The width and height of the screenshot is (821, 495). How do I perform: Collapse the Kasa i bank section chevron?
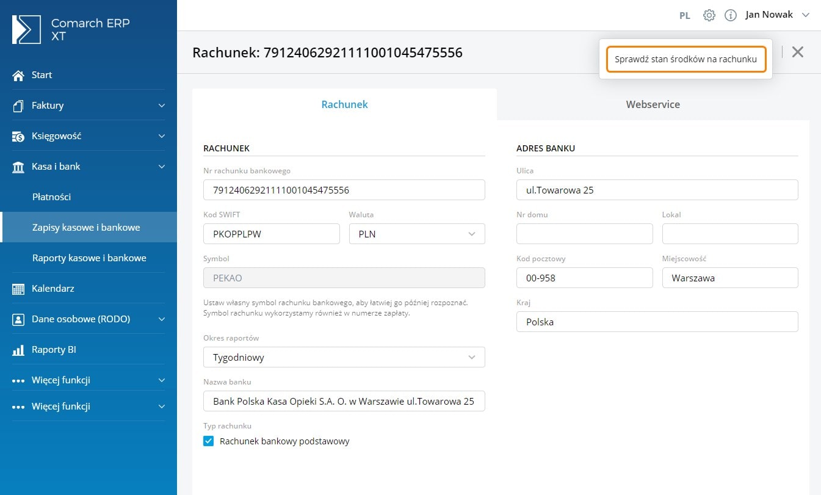tap(161, 167)
